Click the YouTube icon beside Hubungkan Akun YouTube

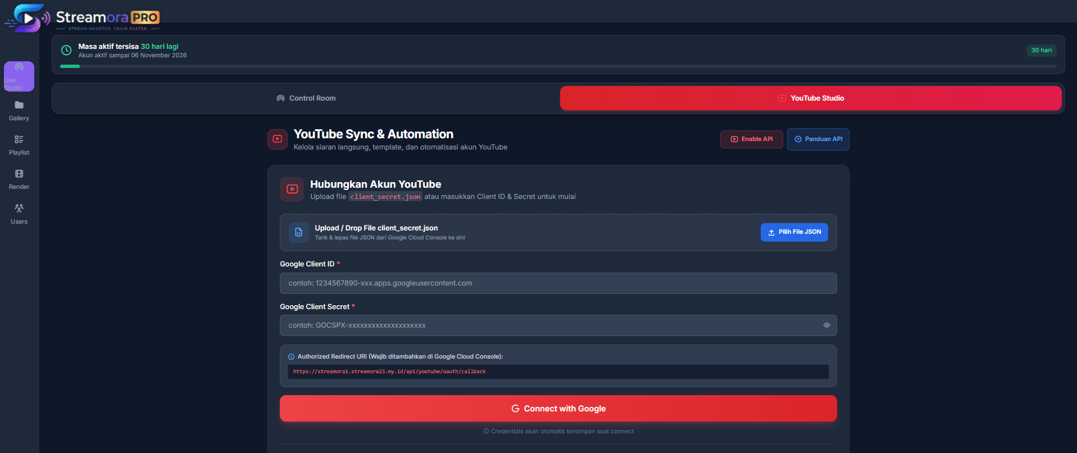(292, 189)
